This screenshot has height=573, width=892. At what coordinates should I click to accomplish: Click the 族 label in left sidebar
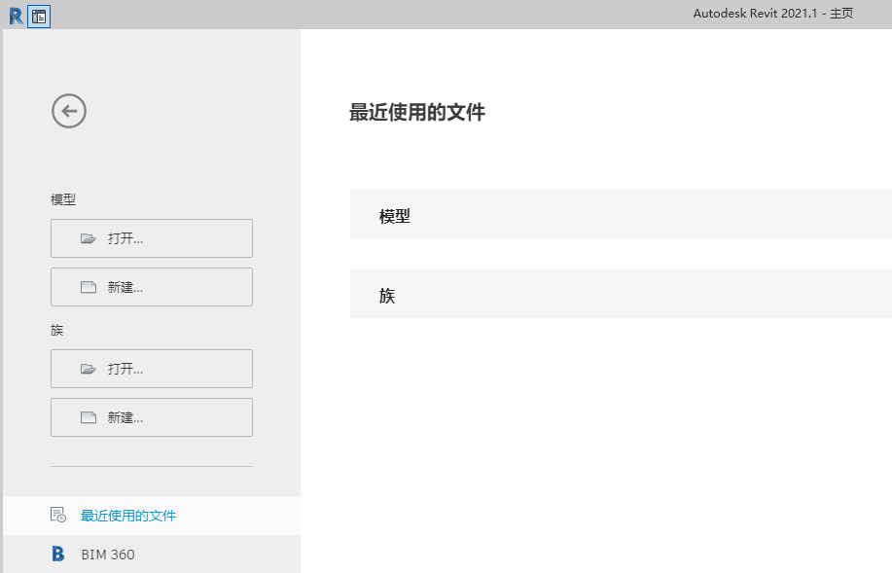click(x=56, y=330)
